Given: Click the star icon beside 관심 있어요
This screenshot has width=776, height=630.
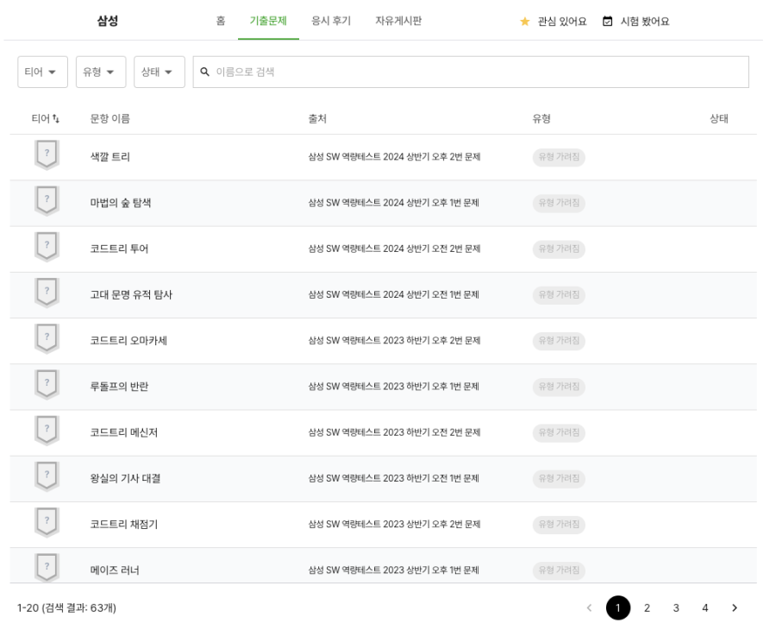Looking at the screenshot, I should (525, 22).
